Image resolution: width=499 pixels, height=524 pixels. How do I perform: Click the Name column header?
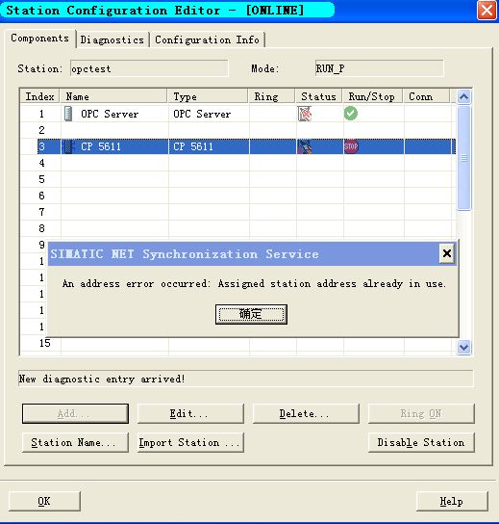pos(113,96)
